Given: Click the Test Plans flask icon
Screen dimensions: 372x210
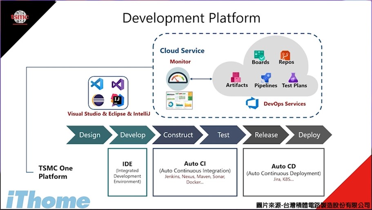Looking at the screenshot, I should [x=293, y=78].
